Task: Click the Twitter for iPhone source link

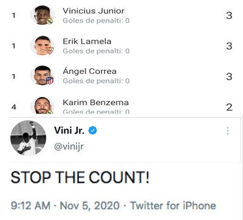Action: pyautogui.click(x=173, y=205)
